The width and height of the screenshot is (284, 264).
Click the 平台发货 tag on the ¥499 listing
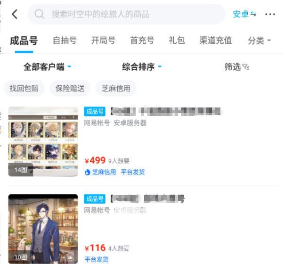(133, 172)
